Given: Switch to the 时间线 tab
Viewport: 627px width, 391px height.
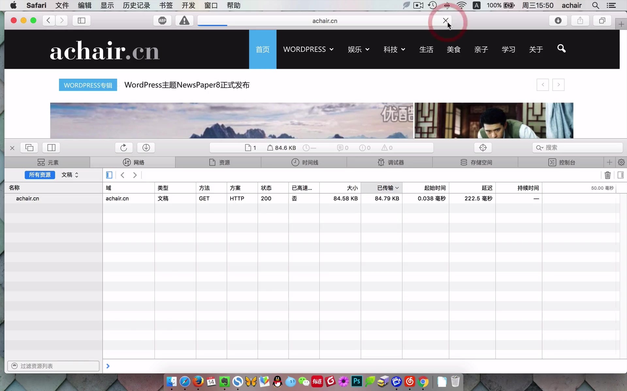Looking at the screenshot, I should click(305, 162).
